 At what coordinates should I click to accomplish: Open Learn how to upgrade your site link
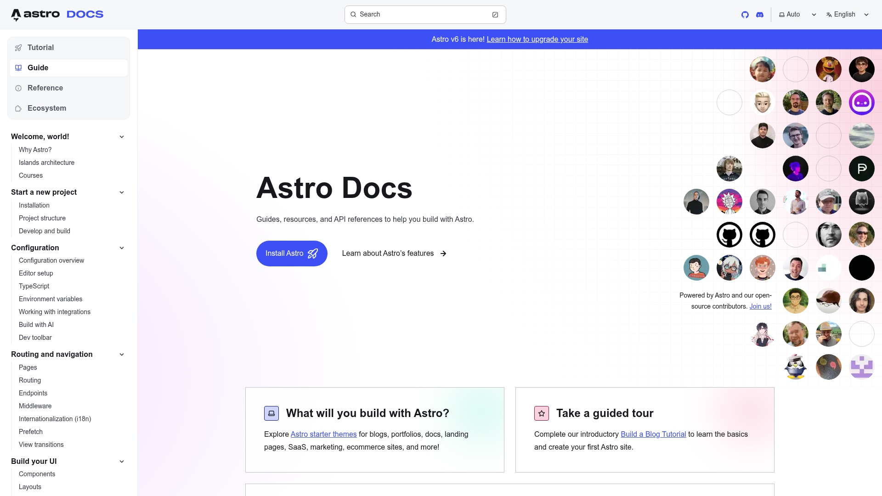tap(537, 39)
